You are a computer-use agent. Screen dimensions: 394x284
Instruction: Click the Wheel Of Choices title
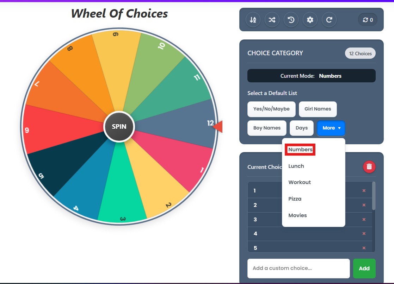click(119, 13)
